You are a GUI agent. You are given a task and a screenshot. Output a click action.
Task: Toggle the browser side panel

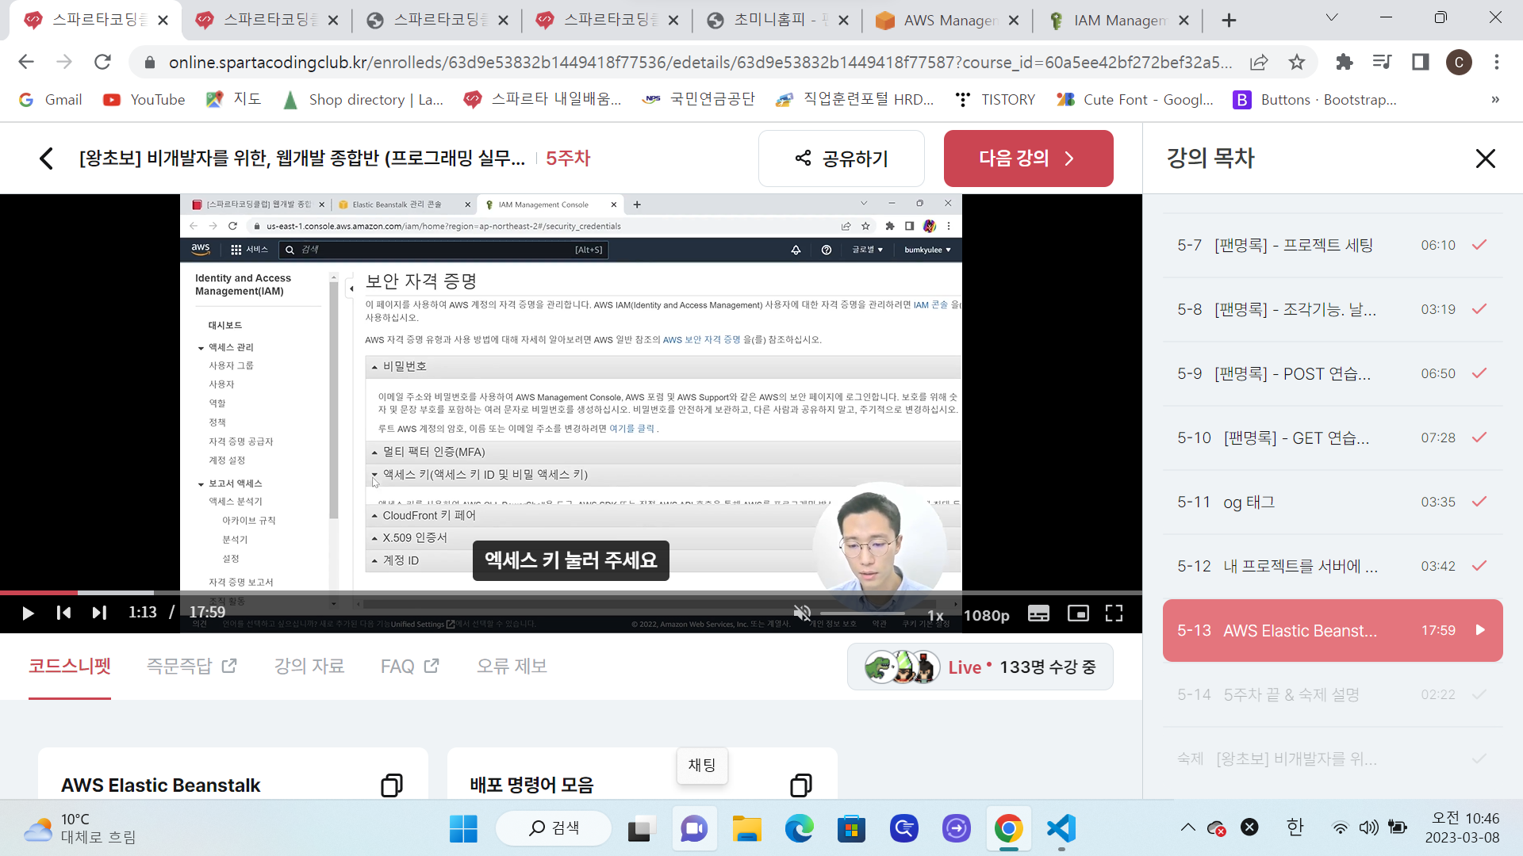[1421, 62]
